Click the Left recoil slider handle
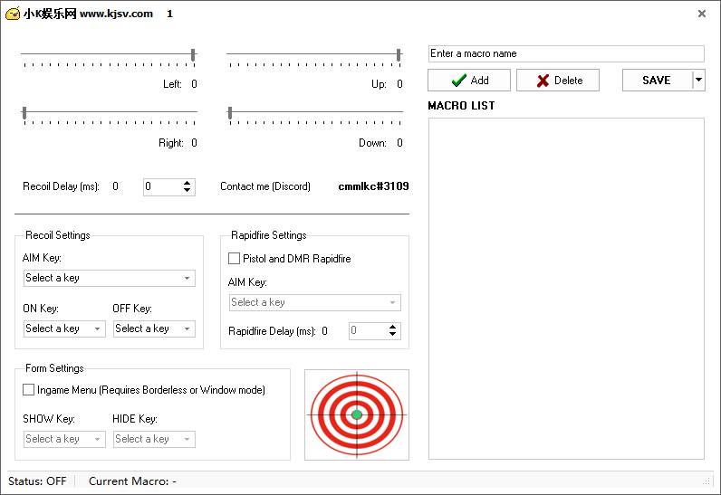Viewport: 721px width, 495px height. pyautogui.click(x=194, y=55)
